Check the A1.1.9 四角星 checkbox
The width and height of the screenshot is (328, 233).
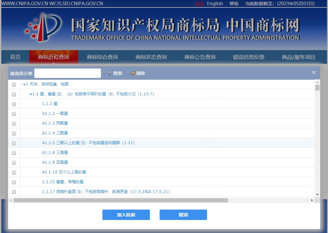point(14,163)
